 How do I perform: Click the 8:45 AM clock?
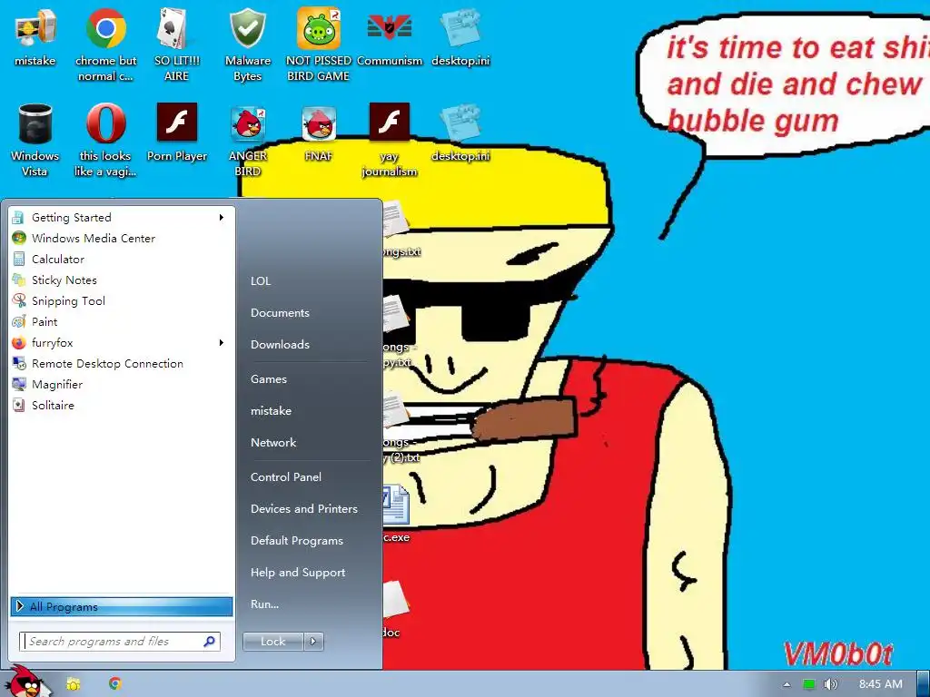[881, 684]
